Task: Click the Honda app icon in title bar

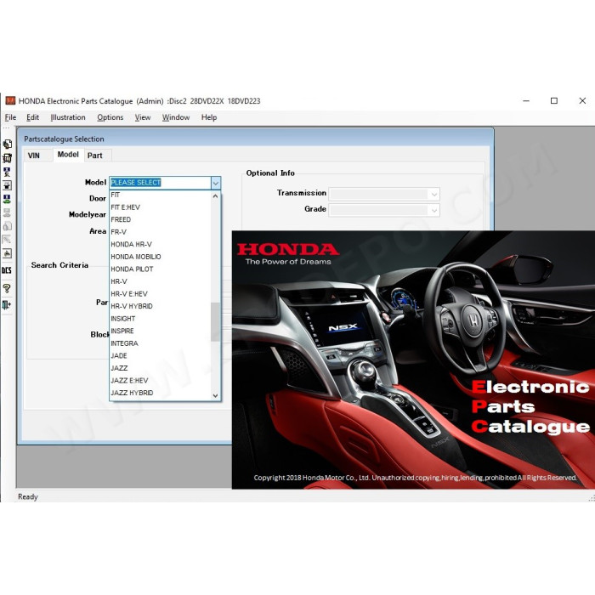Action: pos(10,100)
